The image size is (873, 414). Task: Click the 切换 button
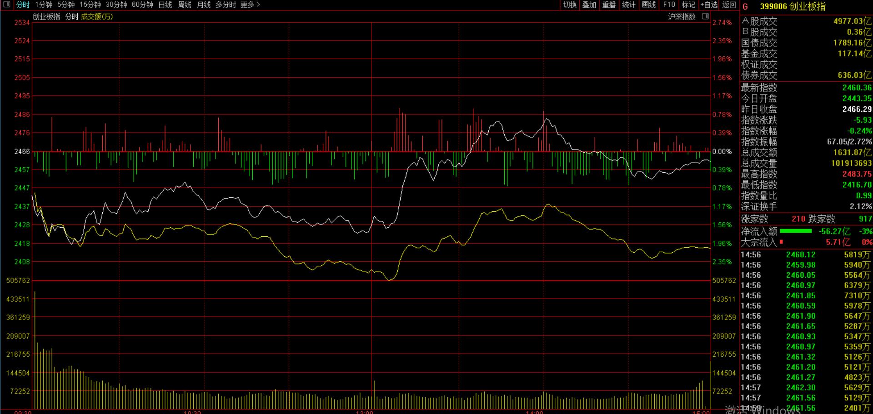pos(570,5)
